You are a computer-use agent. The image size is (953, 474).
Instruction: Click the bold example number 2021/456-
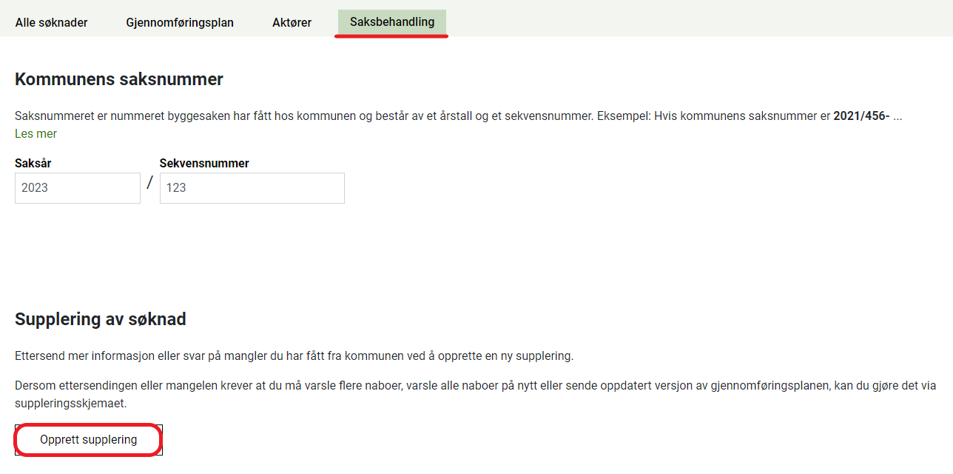point(861,116)
